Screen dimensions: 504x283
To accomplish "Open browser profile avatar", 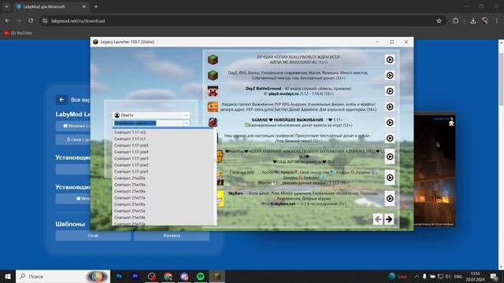I will (485, 21).
